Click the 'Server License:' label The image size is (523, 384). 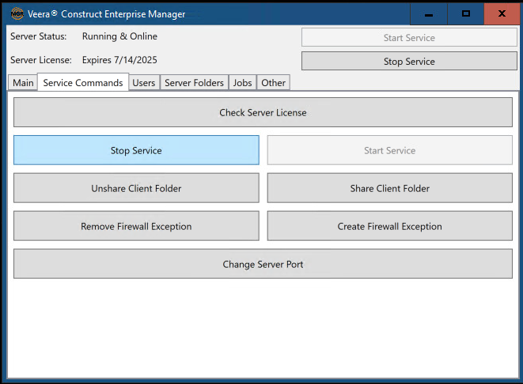(x=41, y=60)
